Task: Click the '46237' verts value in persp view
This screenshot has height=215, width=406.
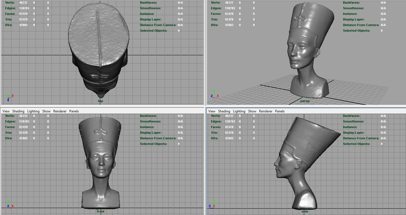Action: pyautogui.click(x=229, y=3)
